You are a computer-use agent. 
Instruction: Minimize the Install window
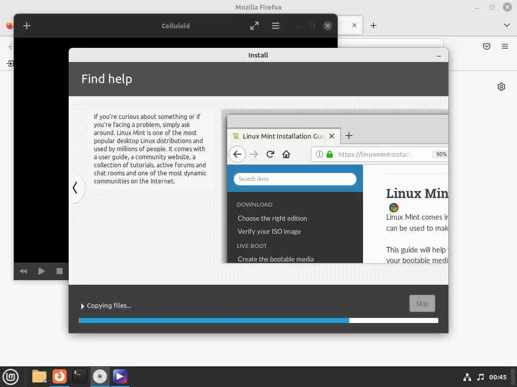tap(439, 55)
